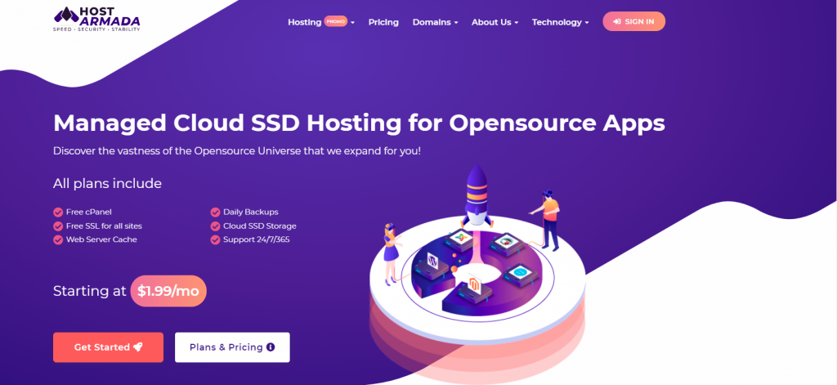837x385 pixels.
Task: Click the info icon on Plans & Pricing
Action: 271,347
